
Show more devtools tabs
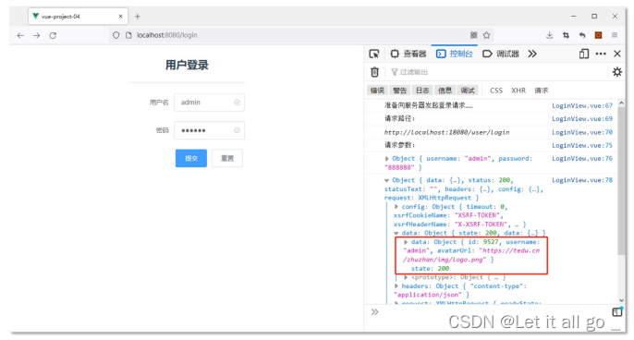point(532,54)
